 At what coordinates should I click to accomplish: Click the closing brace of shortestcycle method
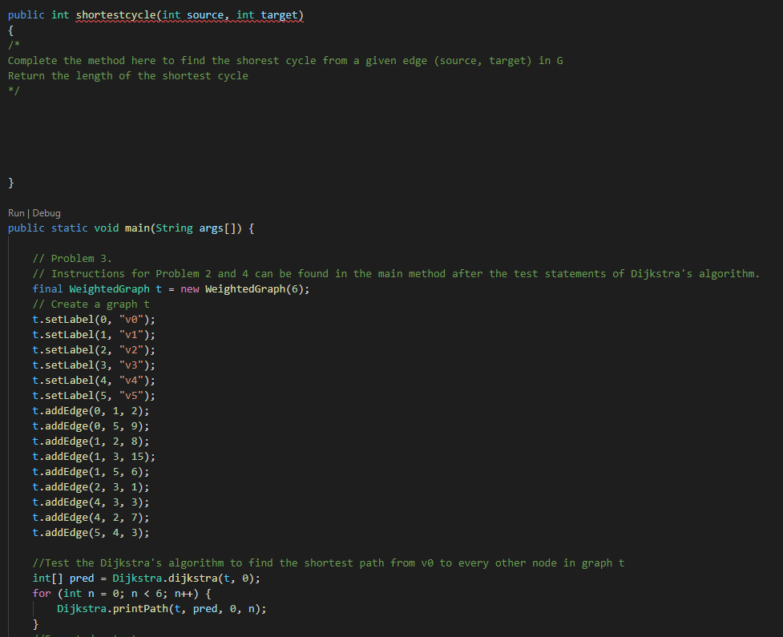tap(10, 182)
